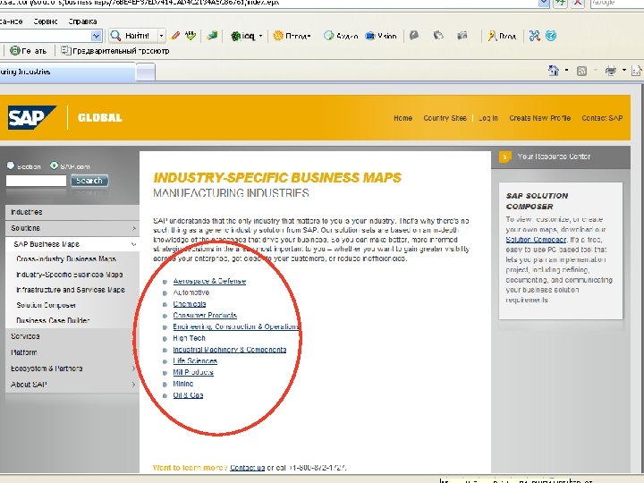Click the gray camera toolbar icon before Вход
This screenshot has height=483, width=644.
pyautogui.click(x=462, y=35)
